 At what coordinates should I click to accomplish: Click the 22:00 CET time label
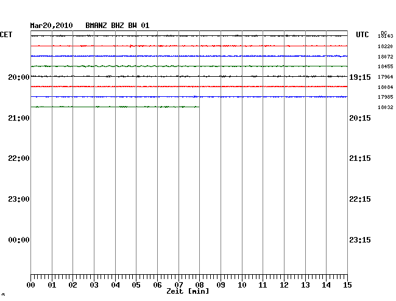point(19,158)
